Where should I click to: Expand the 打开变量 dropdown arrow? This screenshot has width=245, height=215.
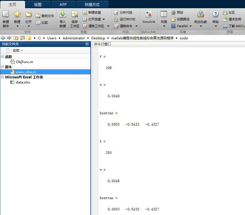(104, 20)
